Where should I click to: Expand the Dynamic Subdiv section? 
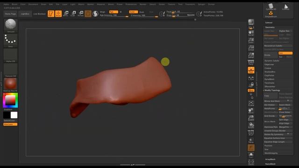[272, 61]
